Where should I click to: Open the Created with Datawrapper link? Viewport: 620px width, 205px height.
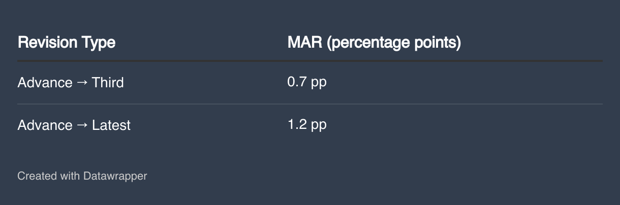(82, 176)
